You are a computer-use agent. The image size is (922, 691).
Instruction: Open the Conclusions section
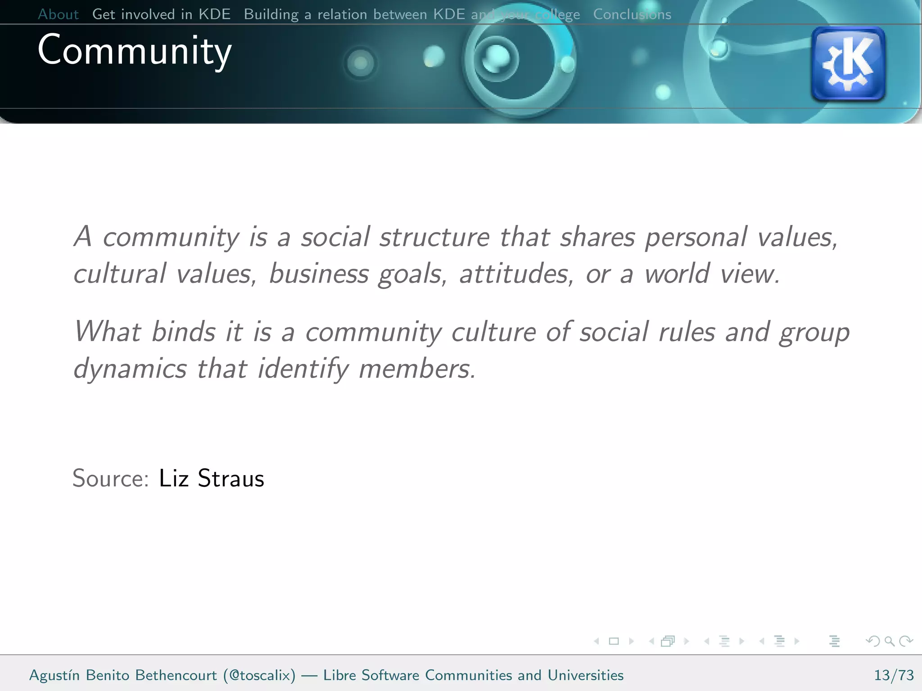(632, 14)
